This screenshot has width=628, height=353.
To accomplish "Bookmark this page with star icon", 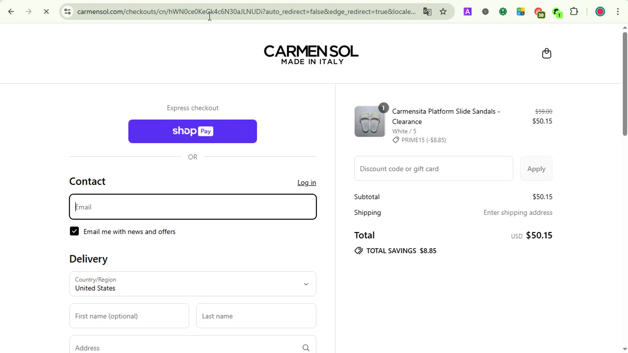I will pyautogui.click(x=443, y=12).
